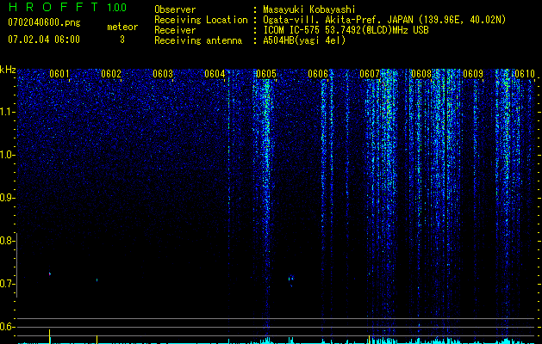Screen dimensions: 542x344
Task: Click the 0605 time marker
Action: tap(266, 74)
